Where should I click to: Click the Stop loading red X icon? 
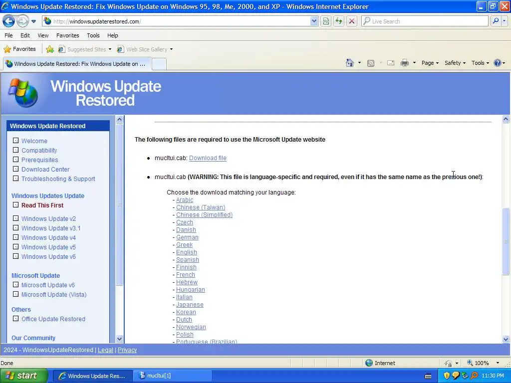(x=352, y=21)
